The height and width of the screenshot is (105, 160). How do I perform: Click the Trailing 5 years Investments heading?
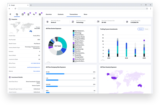109,29
